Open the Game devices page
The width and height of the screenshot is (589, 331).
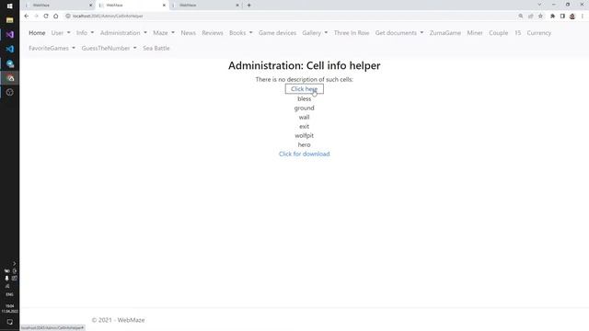(277, 33)
